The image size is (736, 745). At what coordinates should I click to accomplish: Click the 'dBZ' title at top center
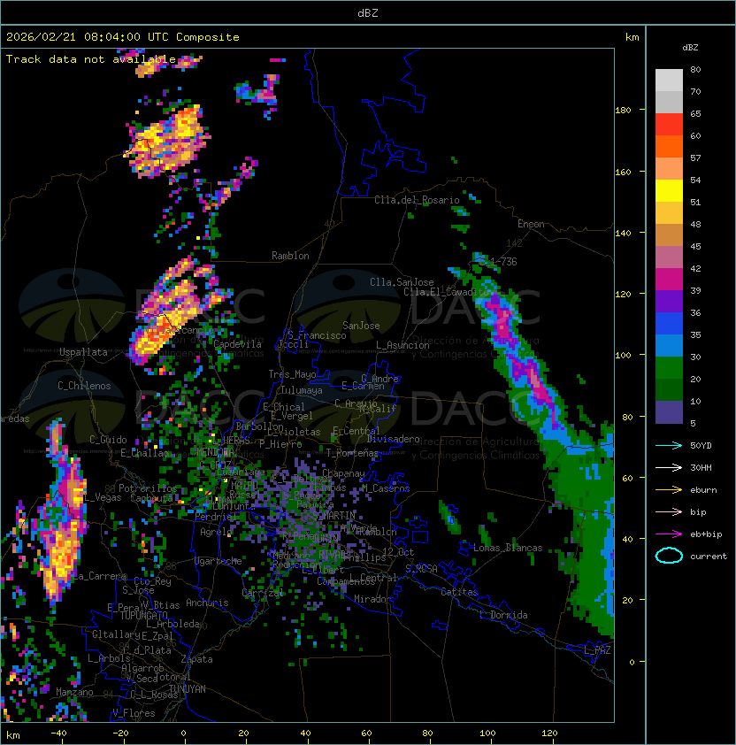coord(368,12)
